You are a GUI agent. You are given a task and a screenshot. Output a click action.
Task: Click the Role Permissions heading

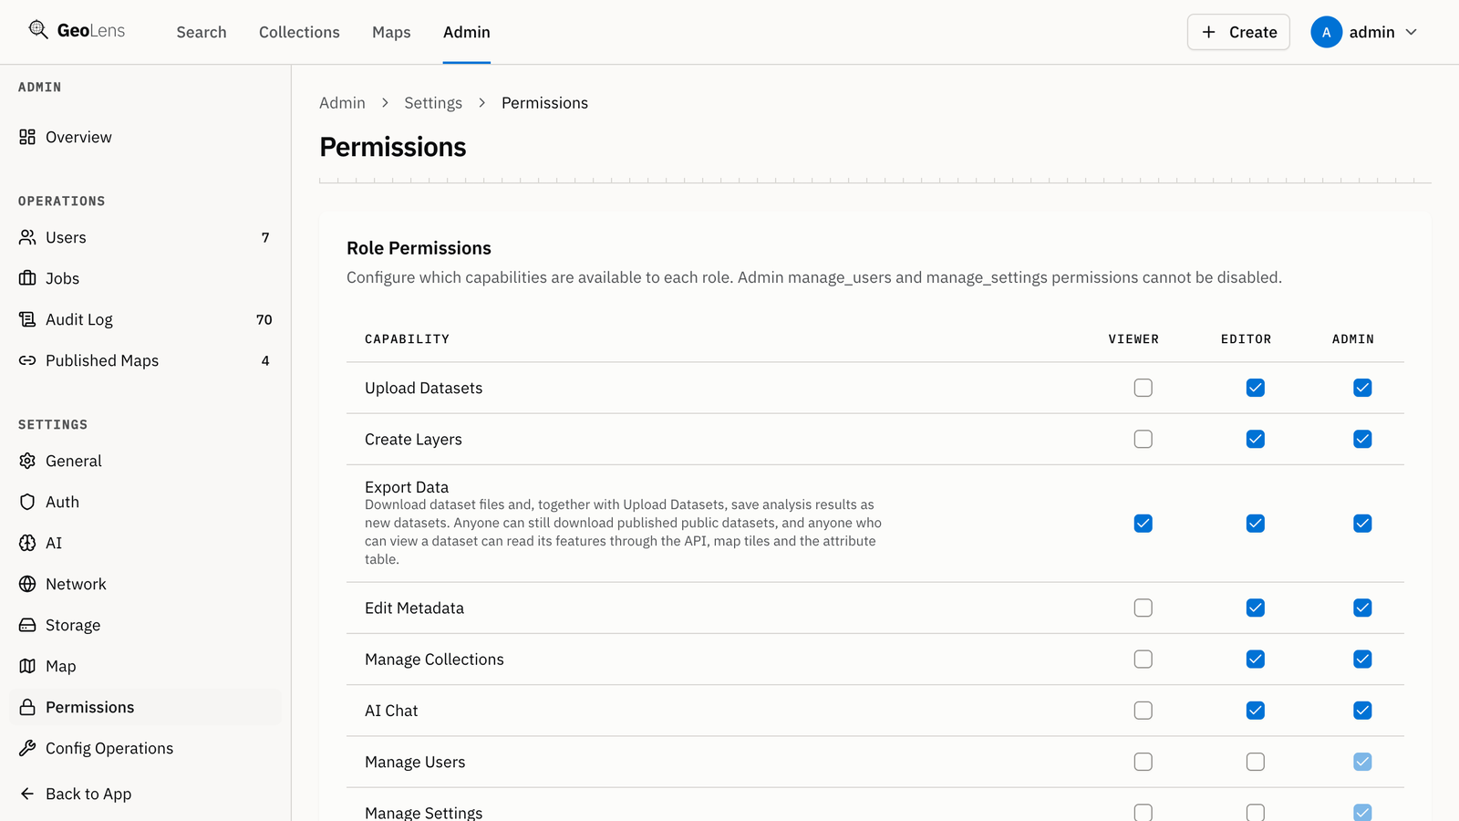(419, 248)
